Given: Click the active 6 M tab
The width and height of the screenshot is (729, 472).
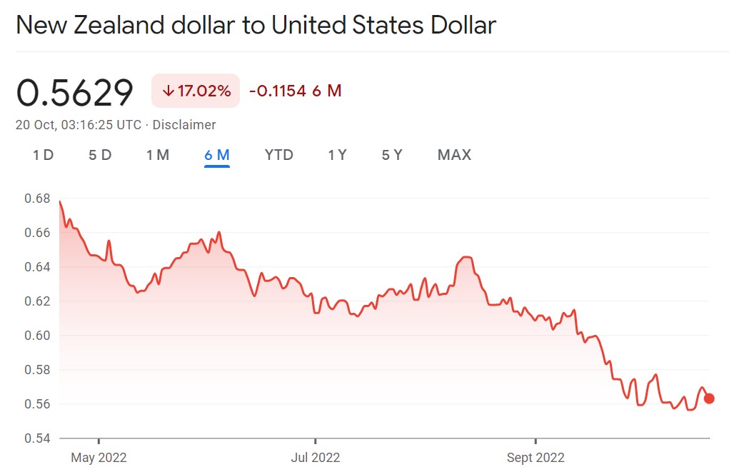Looking at the screenshot, I should tap(216, 155).
